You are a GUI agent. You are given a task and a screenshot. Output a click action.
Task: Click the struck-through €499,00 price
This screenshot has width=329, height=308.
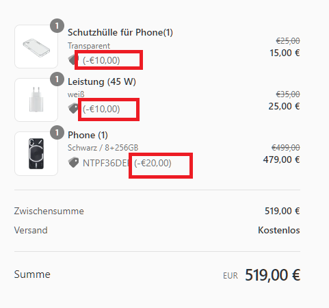(x=286, y=148)
